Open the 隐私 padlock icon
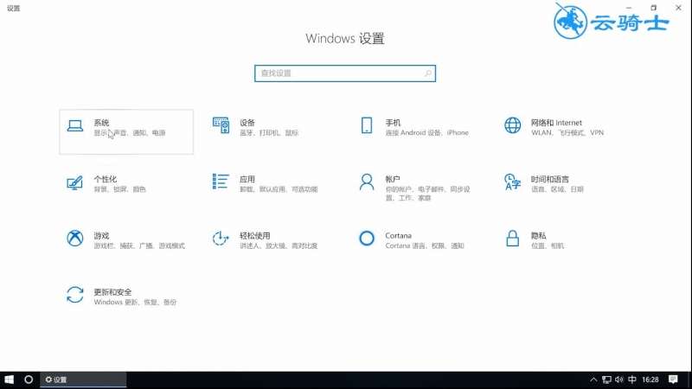This screenshot has width=692, height=389. [512, 239]
